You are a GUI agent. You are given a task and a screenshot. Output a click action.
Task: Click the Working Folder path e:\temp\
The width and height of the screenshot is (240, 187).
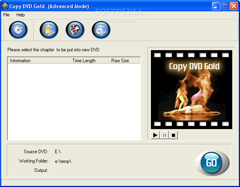[x=63, y=161]
